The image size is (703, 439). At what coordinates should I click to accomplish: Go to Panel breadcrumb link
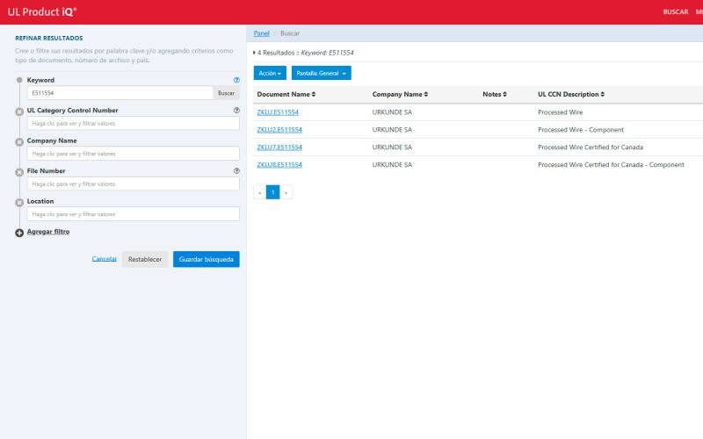(x=261, y=33)
